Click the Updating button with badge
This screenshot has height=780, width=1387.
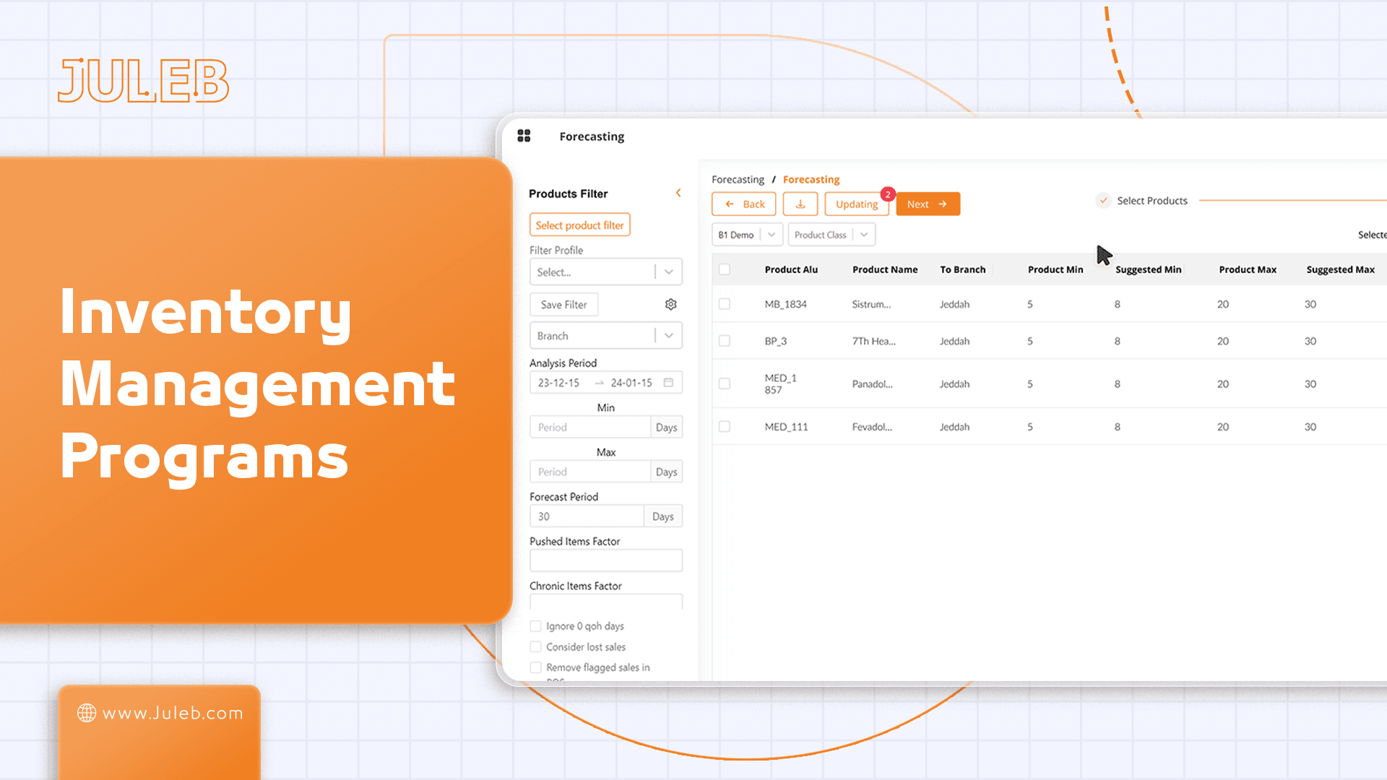pos(856,204)
